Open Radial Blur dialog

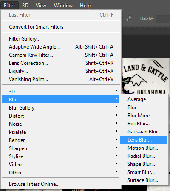[144, 156]
